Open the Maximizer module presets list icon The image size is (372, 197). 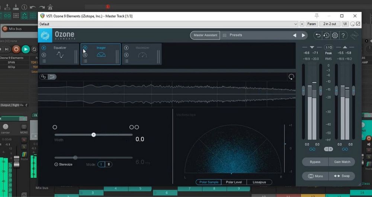pyautogui.click(x=126, y=61)
